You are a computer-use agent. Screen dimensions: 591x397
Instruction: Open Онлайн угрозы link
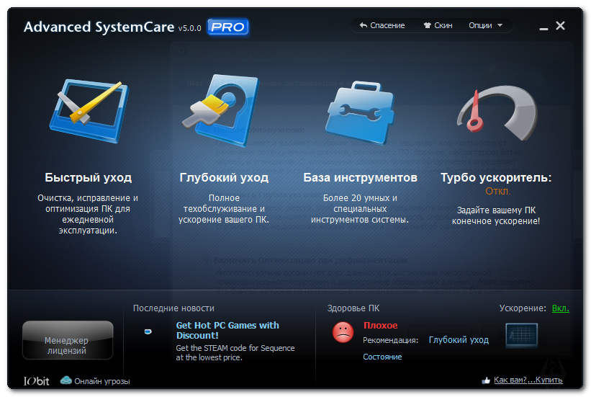tap(101, 381)
